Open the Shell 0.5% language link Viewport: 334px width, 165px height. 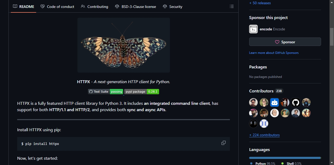[x=292, y=163]
